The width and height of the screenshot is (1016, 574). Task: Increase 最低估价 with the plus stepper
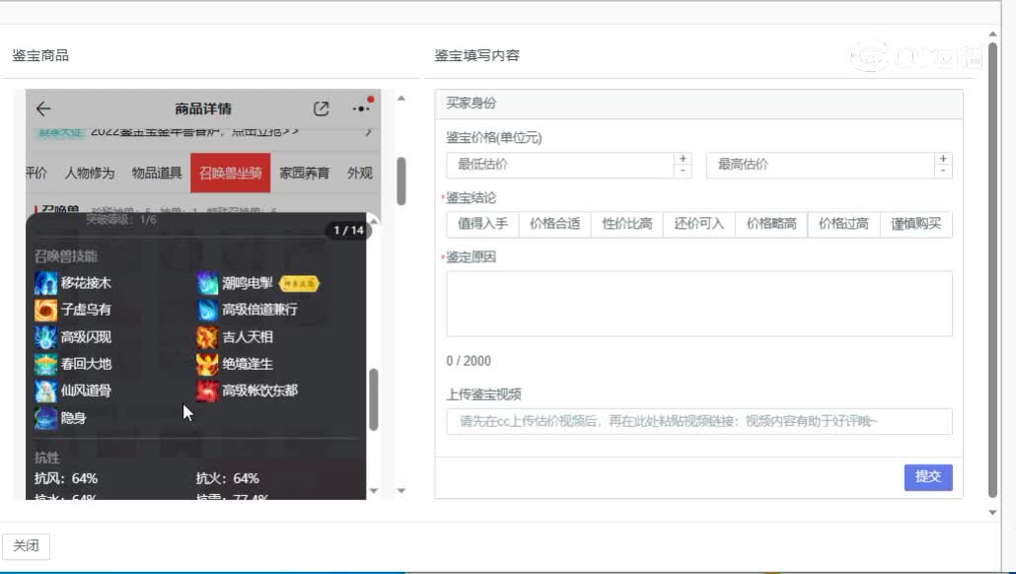coord(682,159)
